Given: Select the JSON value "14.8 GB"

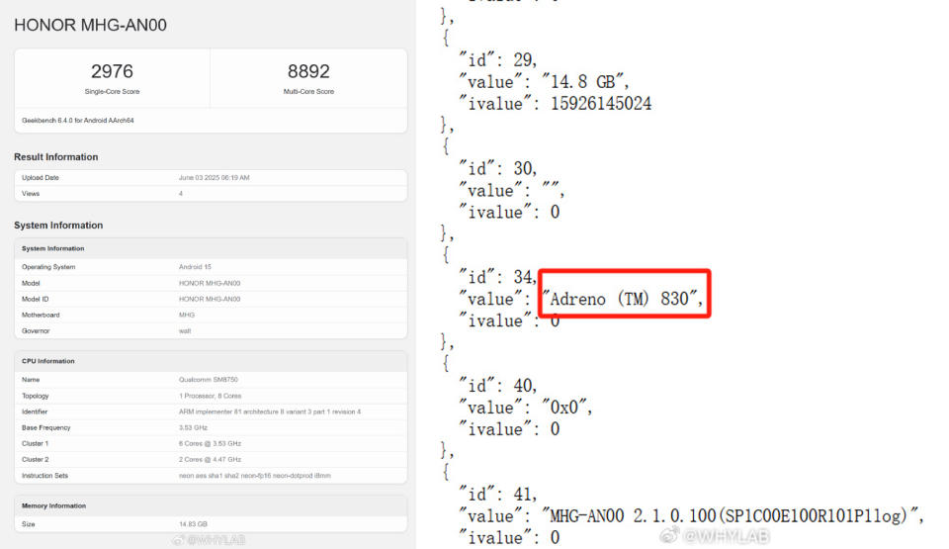Looking at the screenshot, I should coord(584,82).
